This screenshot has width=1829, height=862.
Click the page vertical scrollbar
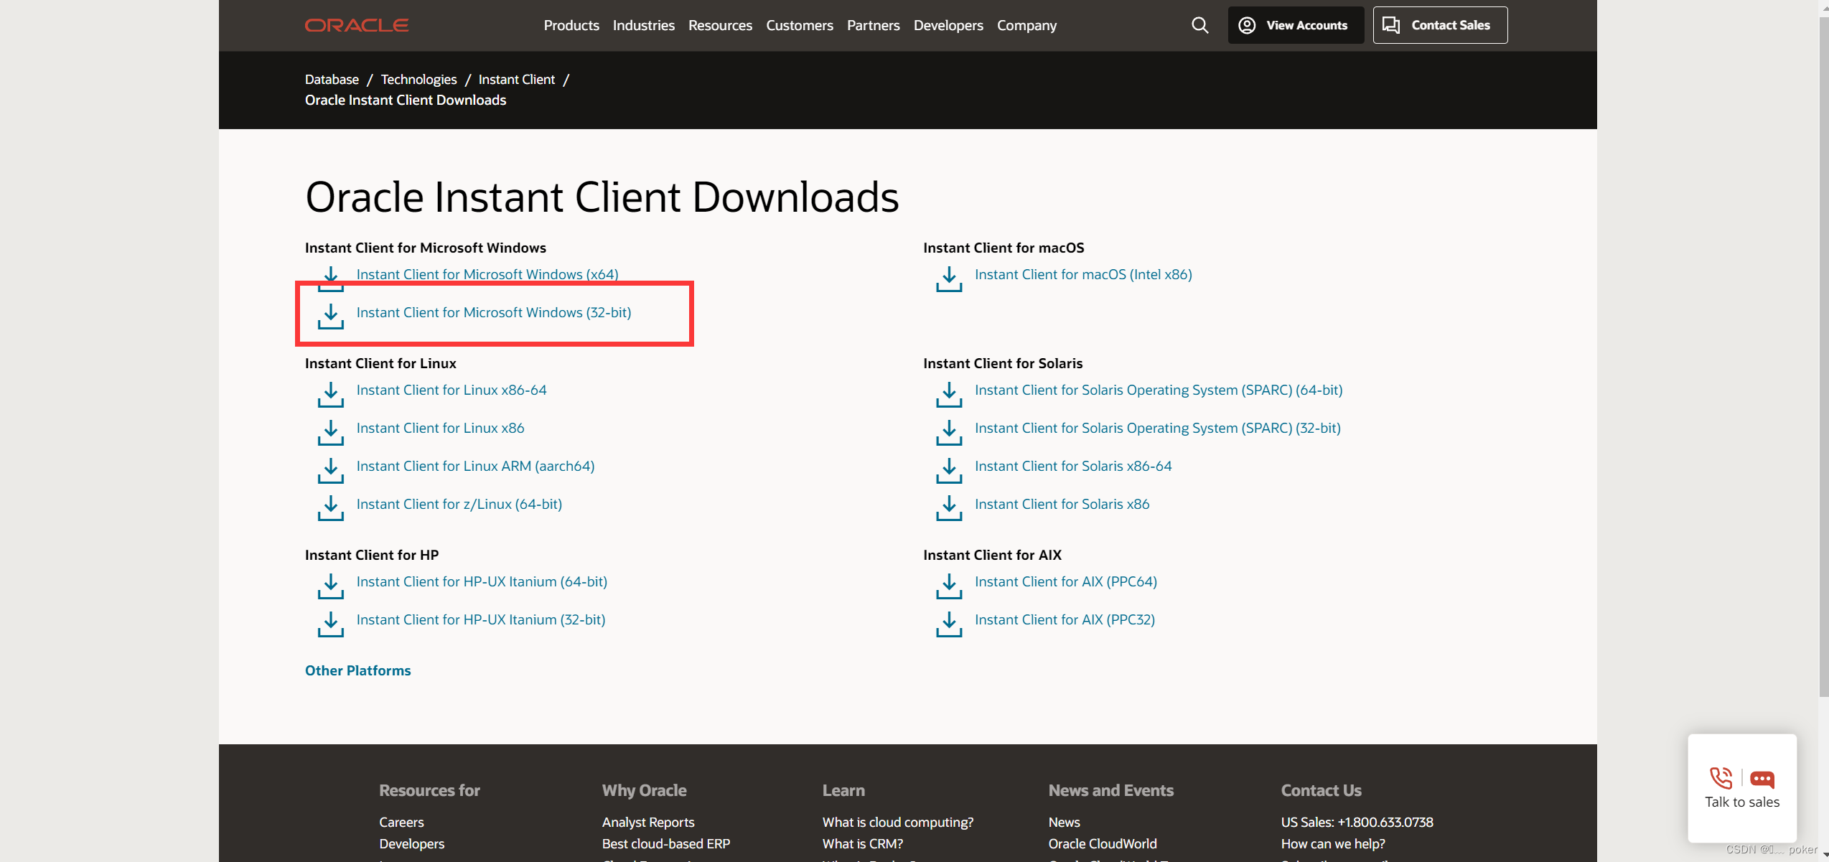1823,359
